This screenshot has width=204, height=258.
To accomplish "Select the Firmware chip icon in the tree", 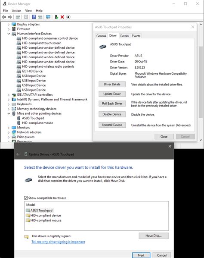I will [x=14, y=29].
